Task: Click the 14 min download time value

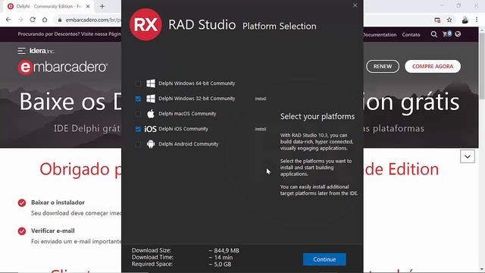Action: [221, 257]
